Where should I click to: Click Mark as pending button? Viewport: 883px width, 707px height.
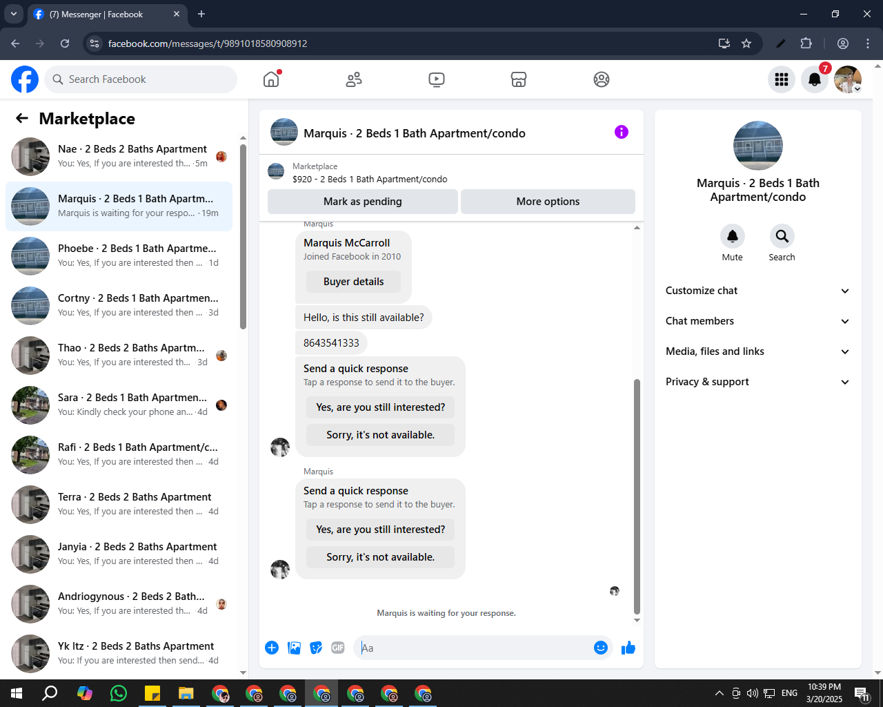(x=363, y=202)
